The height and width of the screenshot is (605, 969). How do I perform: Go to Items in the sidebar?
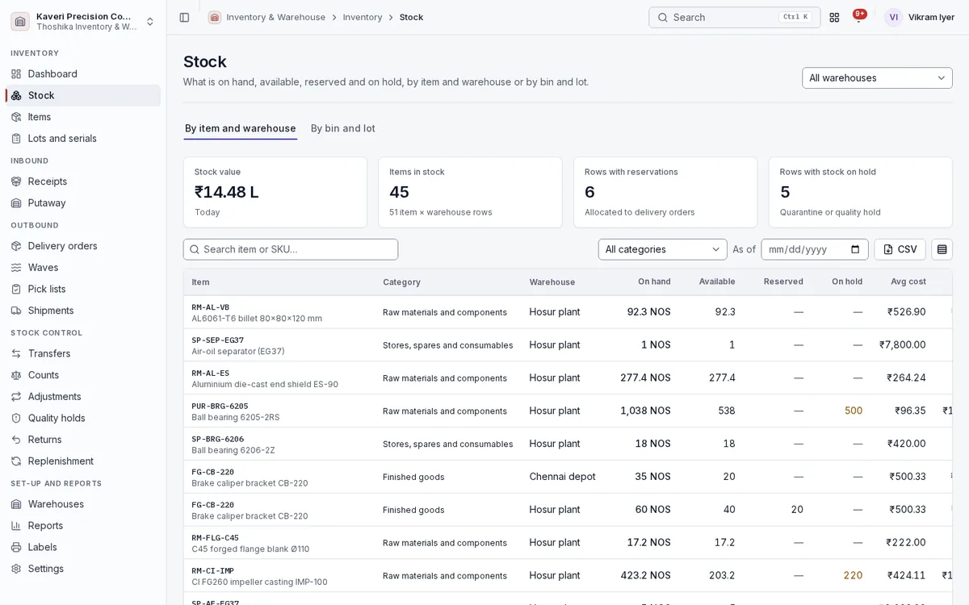point(82,117)
